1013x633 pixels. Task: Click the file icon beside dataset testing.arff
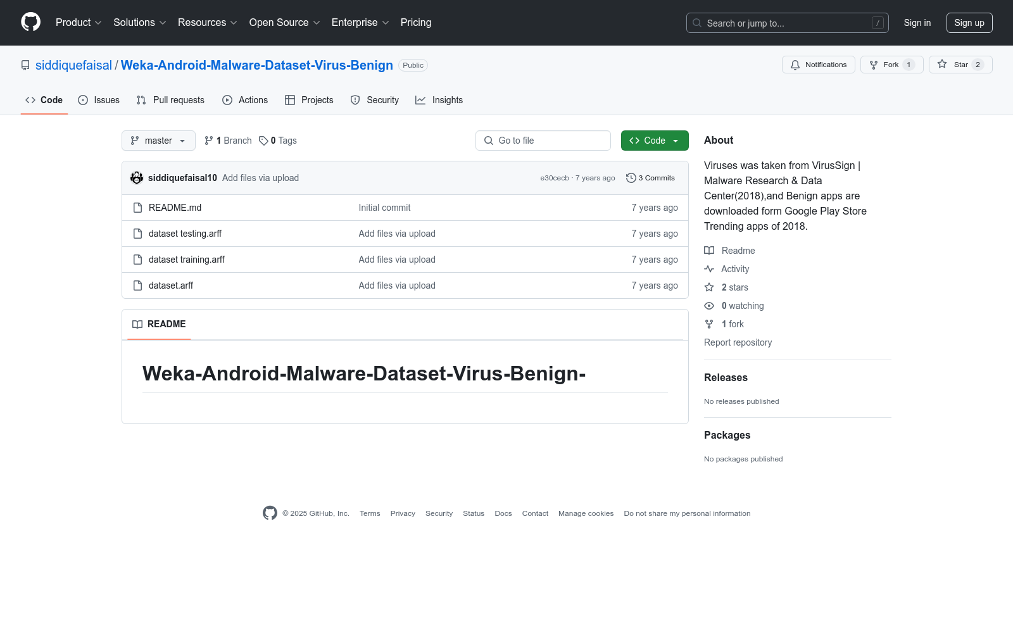point(137,234)
